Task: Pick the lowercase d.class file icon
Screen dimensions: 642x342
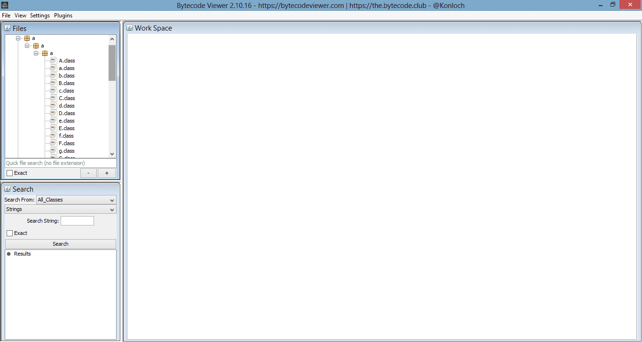Action: coord(53,106)
